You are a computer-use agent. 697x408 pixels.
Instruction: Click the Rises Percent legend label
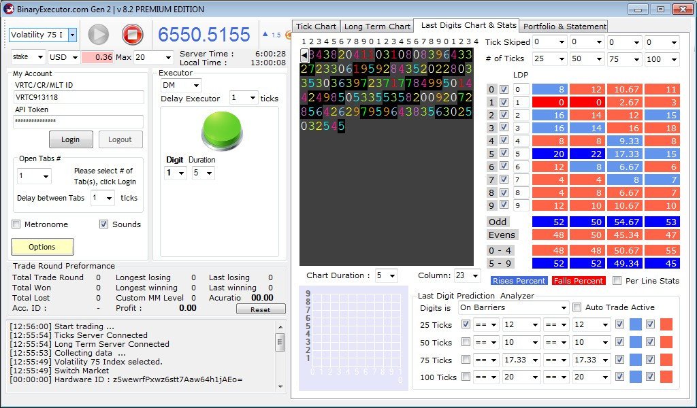(519, 281)
